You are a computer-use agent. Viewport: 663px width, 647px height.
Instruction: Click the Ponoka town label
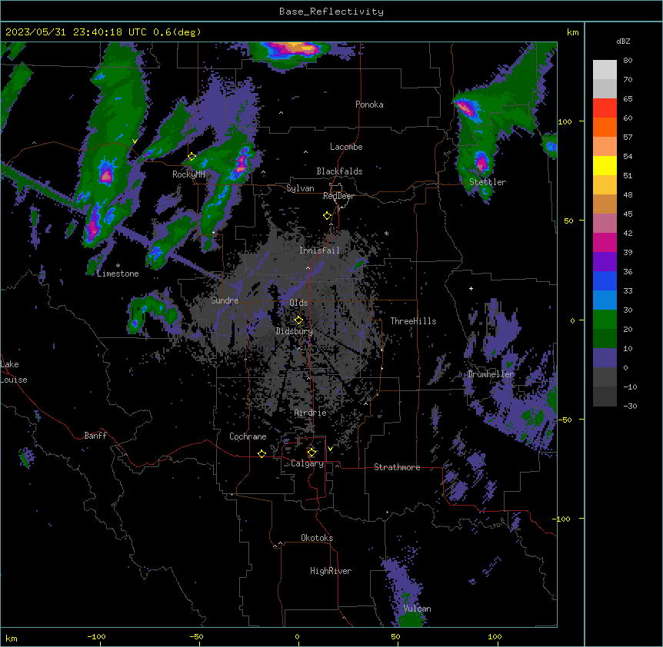(x=369, y=105)
